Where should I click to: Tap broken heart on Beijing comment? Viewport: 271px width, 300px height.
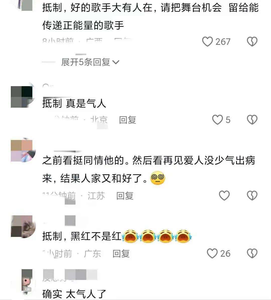252,120
